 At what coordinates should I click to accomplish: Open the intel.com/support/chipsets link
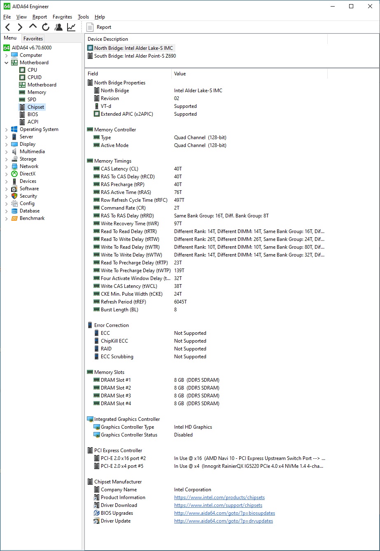(x=218, y=505)
